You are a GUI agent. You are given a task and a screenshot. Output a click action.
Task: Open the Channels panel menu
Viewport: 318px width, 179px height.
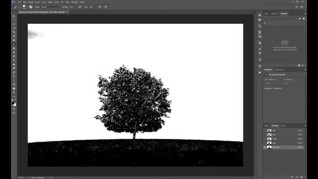[305, 126]
